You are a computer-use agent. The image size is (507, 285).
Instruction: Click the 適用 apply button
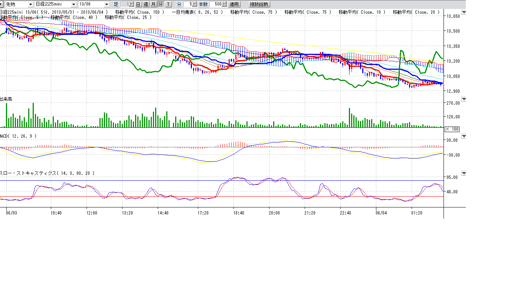click(234, 4)
